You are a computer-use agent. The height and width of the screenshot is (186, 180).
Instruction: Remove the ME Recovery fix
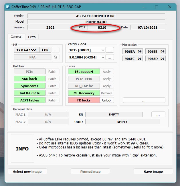(x=107, y=93)
